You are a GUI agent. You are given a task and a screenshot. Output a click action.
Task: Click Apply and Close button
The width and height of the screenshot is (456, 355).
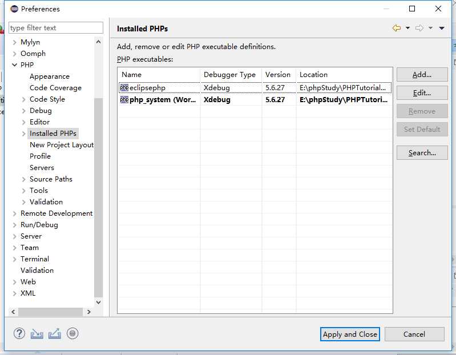click(x=350, y=334)
